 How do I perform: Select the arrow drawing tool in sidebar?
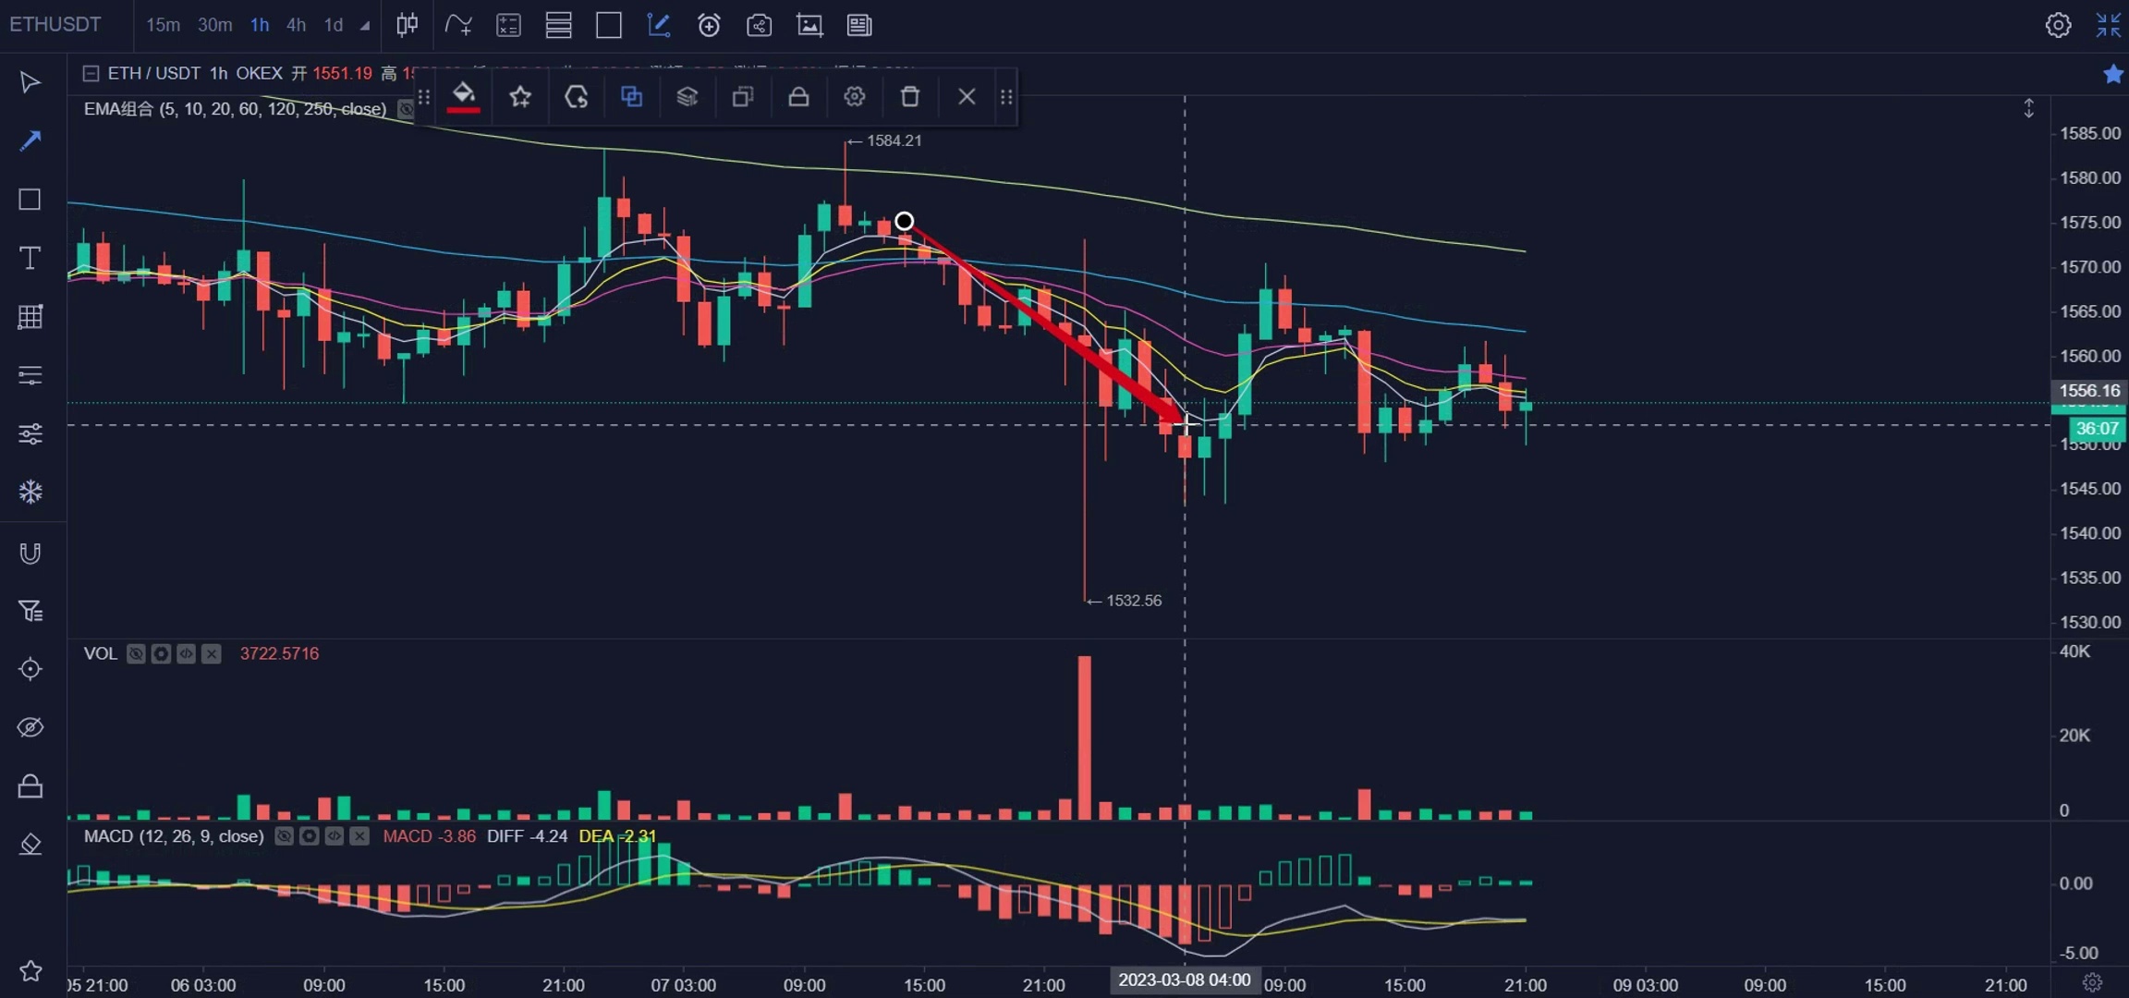[30, 140]
